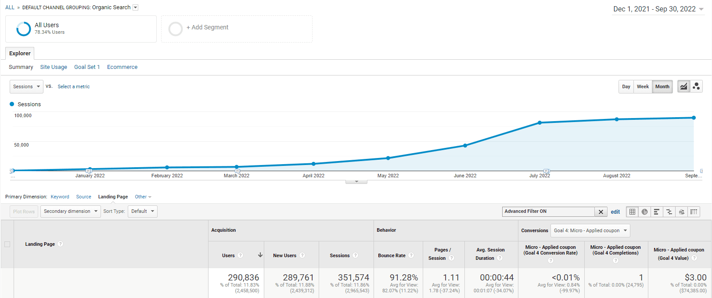Select the Term cloud view icon

(x=681, y=212)
